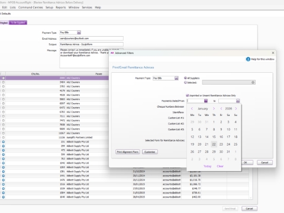Close the Advanced Filters dialog
Image resolution: width=284 pixels, height=213 pixels.
pyautogui.click(x=273, y=53)
